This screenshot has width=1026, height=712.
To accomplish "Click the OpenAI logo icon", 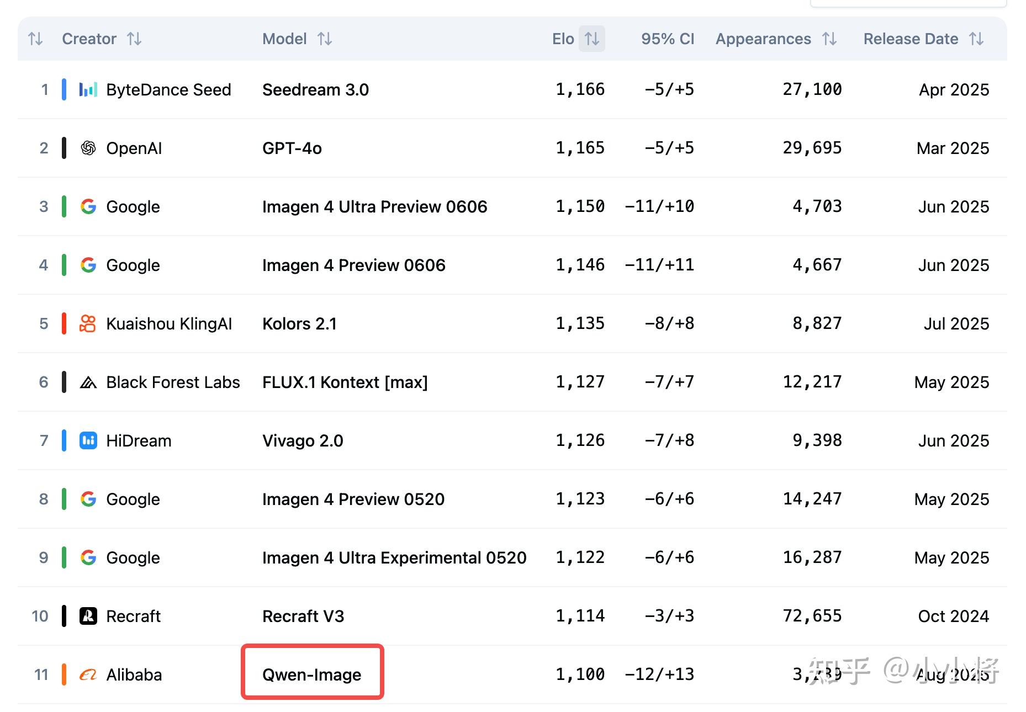I will pos(88,148).
